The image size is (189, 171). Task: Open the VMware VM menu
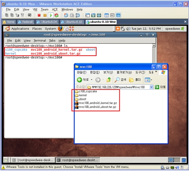point(35,9)
